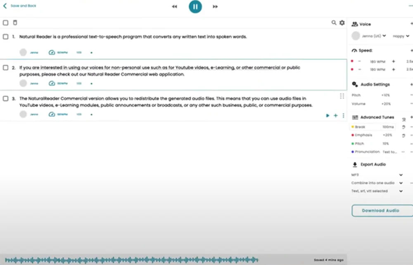Screen dimensions: 413x265
Task: Click the Jenna voice label under paragraph 2
Action: (34, 83)
